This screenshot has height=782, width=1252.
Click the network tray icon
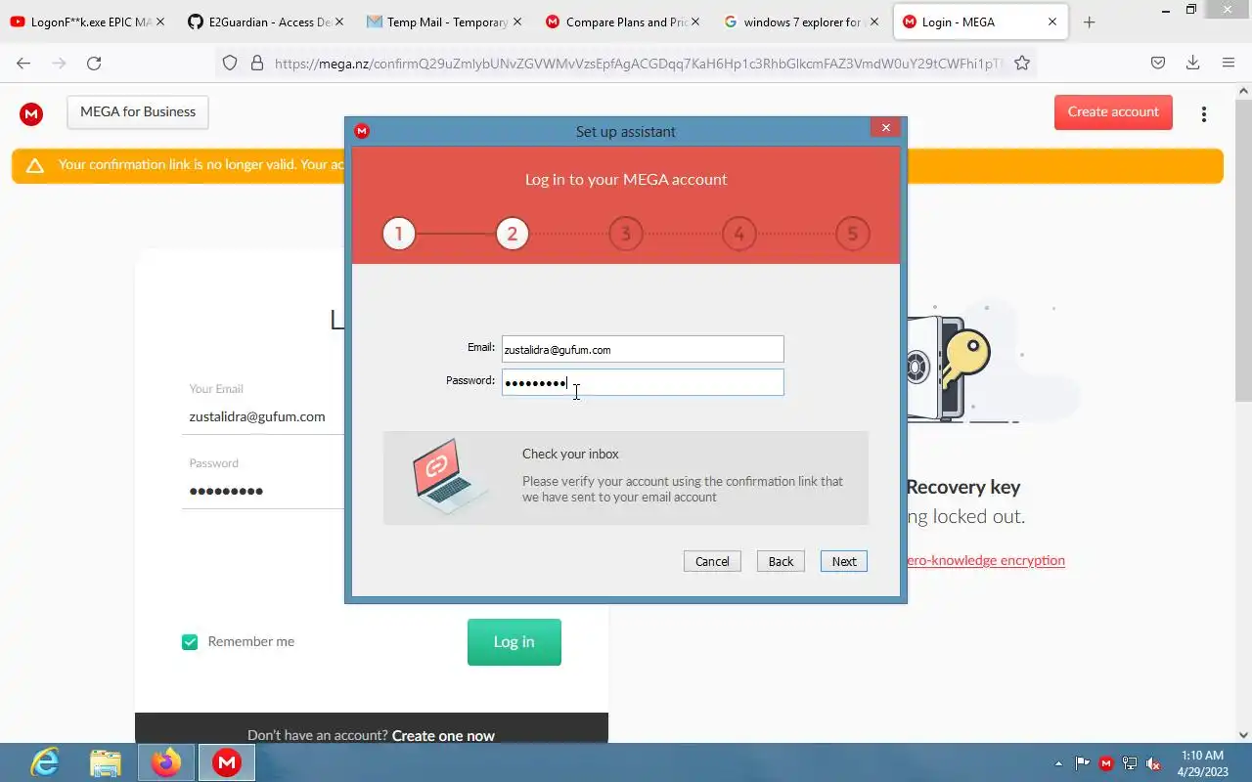pos(1130,763)
